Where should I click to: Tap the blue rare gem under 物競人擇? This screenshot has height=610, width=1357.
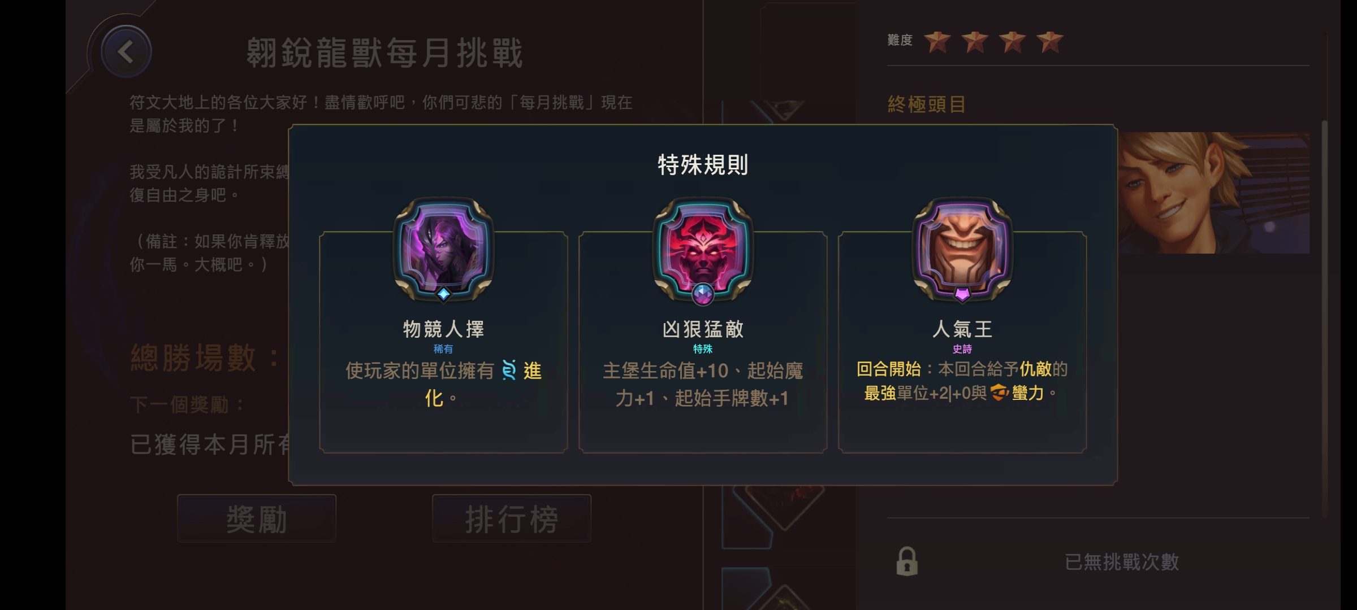point(444,294)
